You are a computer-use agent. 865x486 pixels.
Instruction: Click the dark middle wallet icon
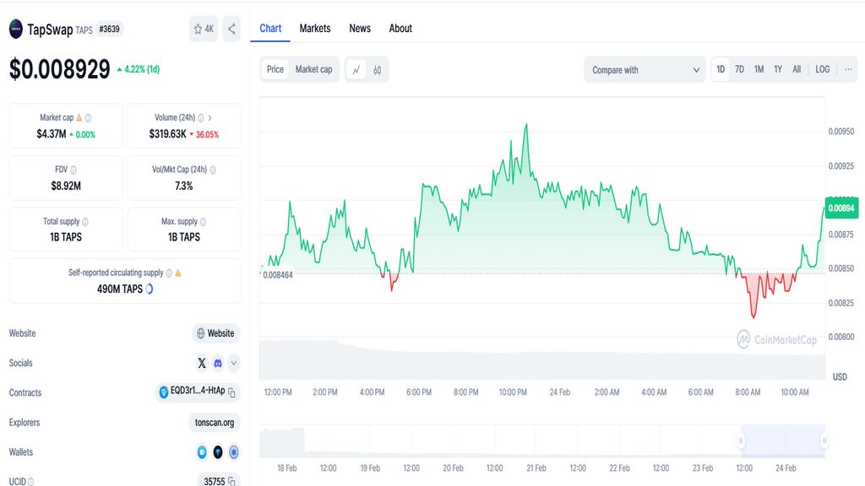(x=218, y=452)
